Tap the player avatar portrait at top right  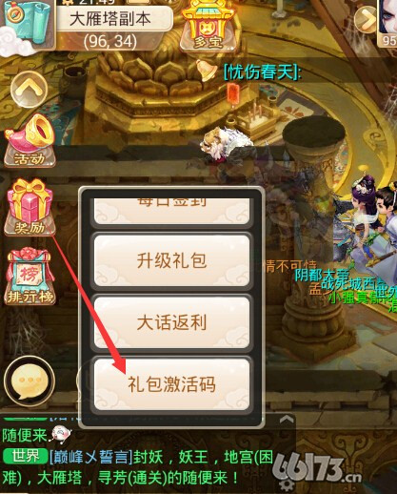387,22
